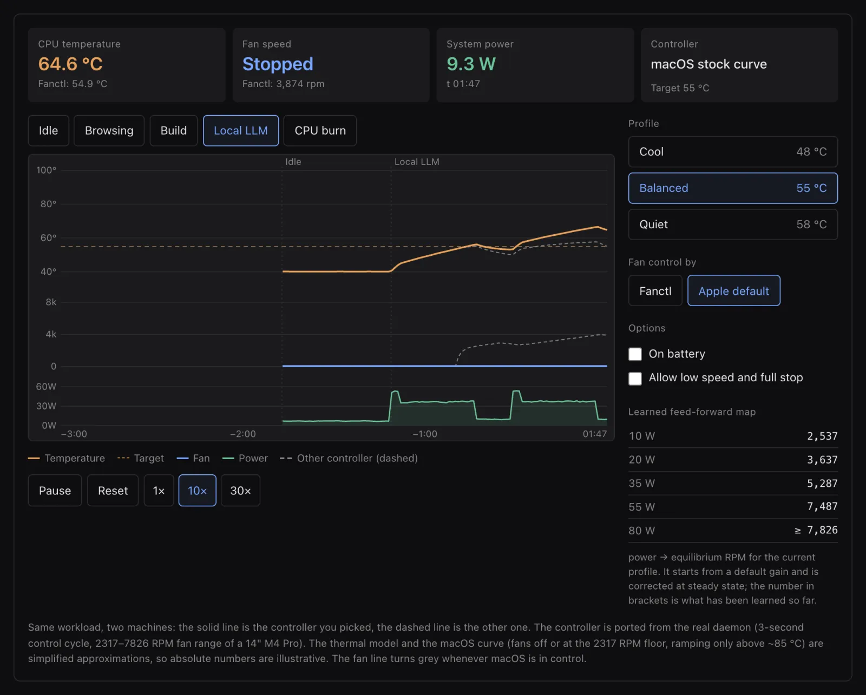Click the Target 55 °C text
The height and width of the screenshot is (695, 866).
[680, 88]
